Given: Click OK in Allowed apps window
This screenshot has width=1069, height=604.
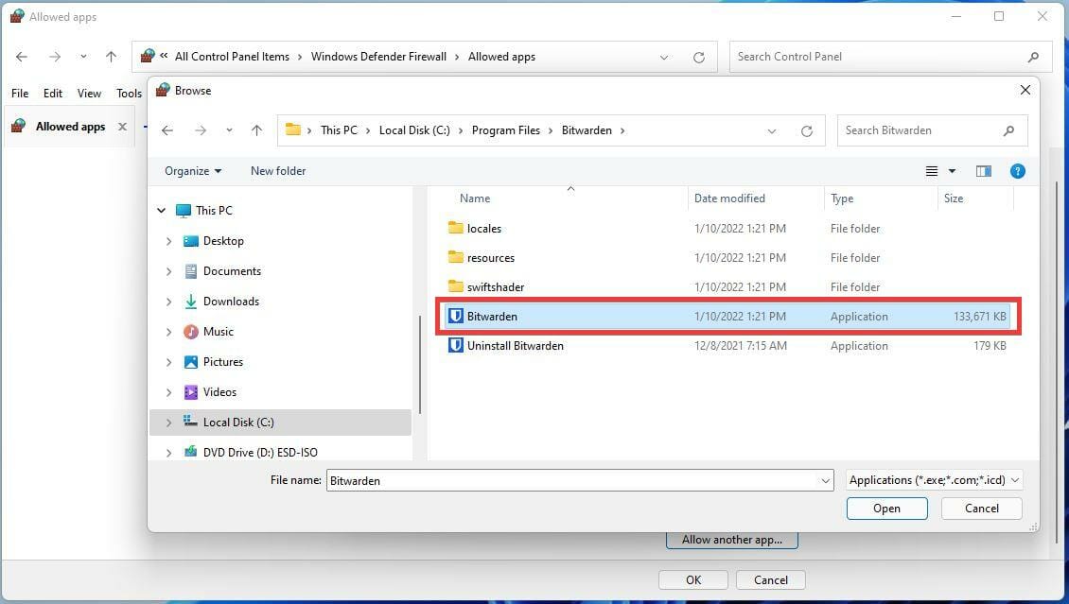Looking at the screenshot, I should pyautogui.click(x=693, y=580).
